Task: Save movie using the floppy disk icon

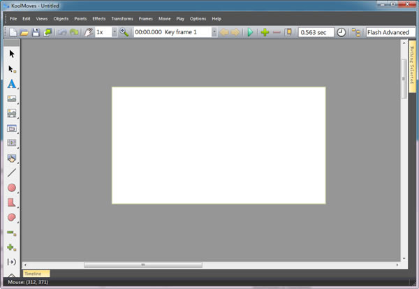Action: [36, 32]
